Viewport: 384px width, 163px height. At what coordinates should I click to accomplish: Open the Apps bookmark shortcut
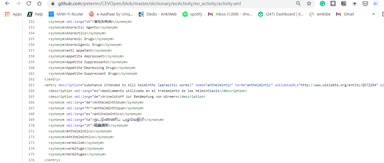13,14
